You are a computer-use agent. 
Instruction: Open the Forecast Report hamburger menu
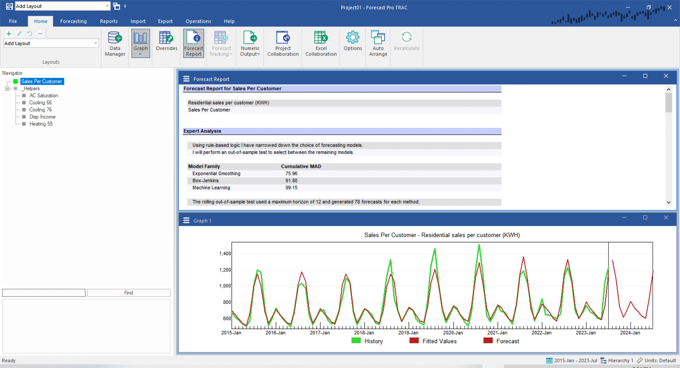coord(186,79)
